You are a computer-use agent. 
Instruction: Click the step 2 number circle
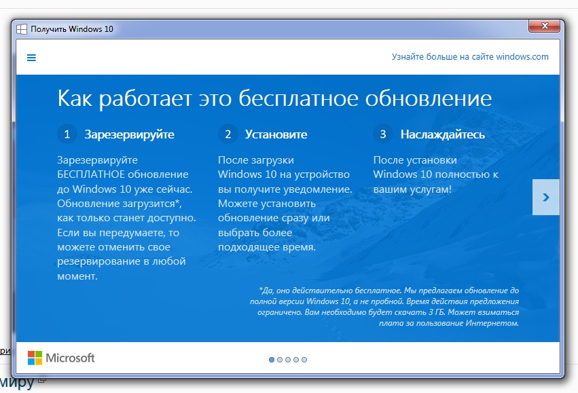click(228, 134)
